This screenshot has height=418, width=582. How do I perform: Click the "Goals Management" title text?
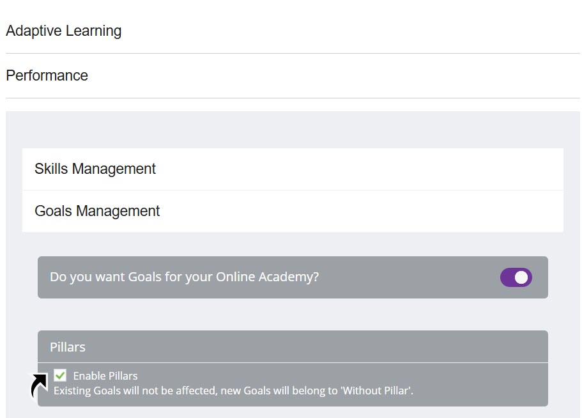[x=97, y=211]
